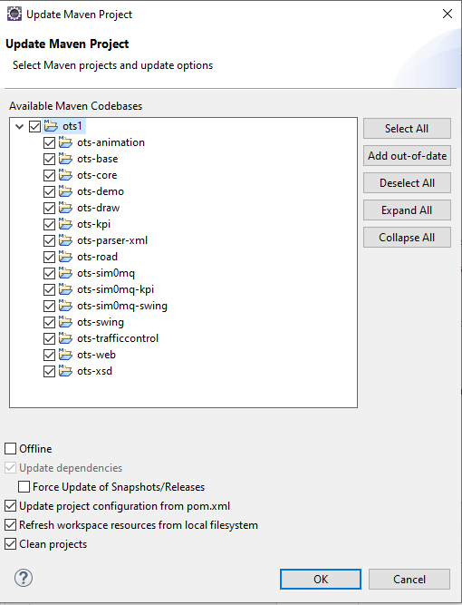Uncheck Clean projects option

pos(10,544)
